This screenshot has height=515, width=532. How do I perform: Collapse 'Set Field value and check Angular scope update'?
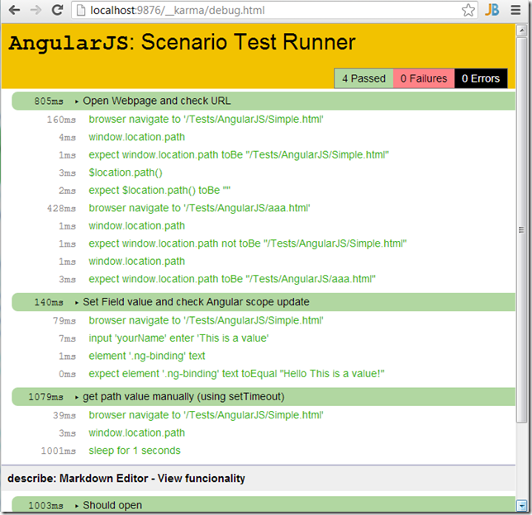[x=264, y=302]
